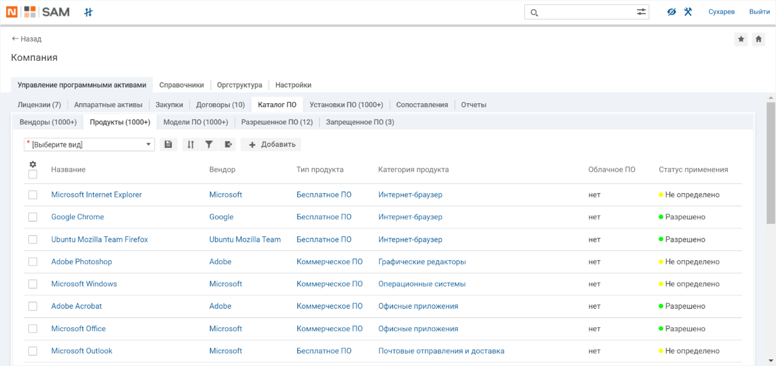This screenshot has height=366, width=776.
Task: Click the SAM application title
Action: (56, 12)
